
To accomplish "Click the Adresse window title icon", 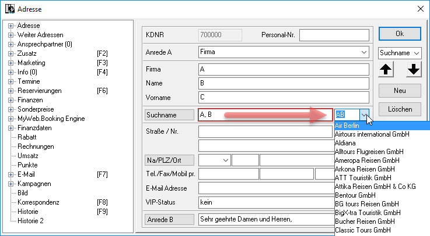I will pos(10,9).
